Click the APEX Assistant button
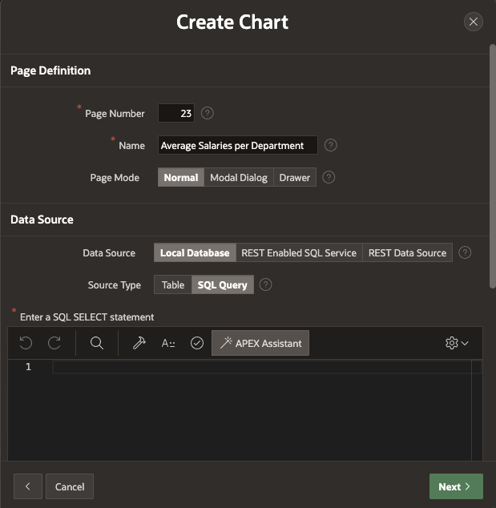496x508 pixels. [260, 343]
